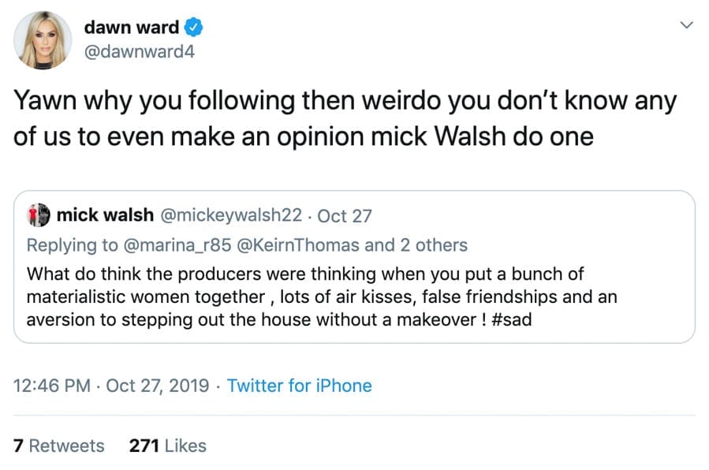The height and width of the screenshot is (470, 709).
Task: Click the 12:46 PM timestamp
Action: [x=52, y=386]
